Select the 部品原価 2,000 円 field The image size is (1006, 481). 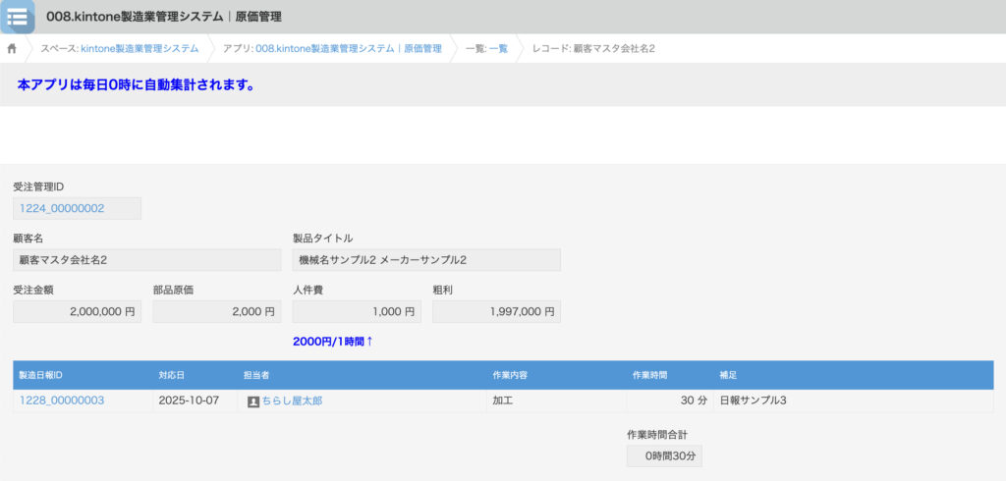[x=216, y=311]
